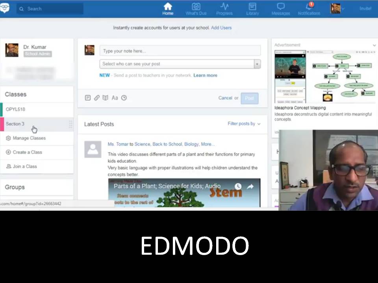Click the Edmodo logo icon
378x283 pixels.
click(x=5, y=8)
